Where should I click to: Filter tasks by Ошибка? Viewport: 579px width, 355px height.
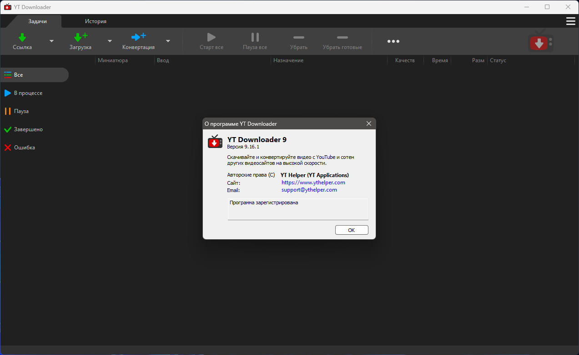[35, 148]
